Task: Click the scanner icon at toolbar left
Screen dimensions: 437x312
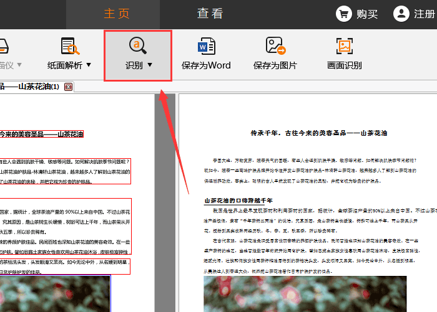Action: click(4, 46)
